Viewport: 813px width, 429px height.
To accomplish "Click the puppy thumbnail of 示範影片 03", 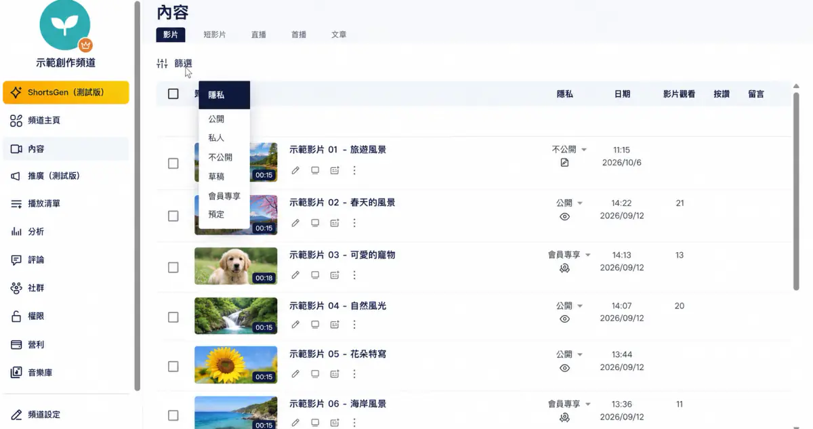I will [236, 266].
